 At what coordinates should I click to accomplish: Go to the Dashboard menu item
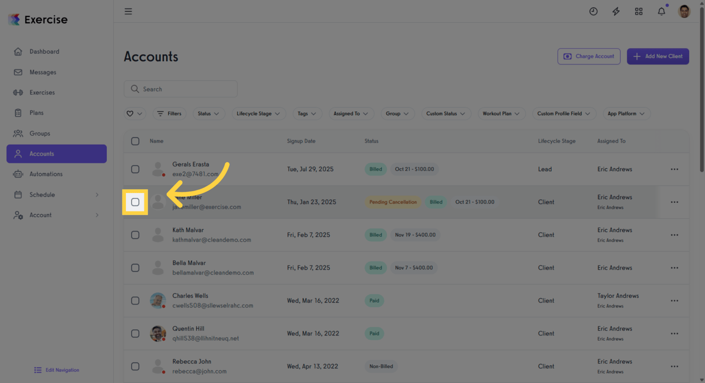[x=44, y=51]
